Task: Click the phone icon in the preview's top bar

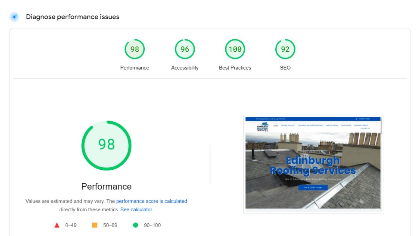Action: pos(356,119)
